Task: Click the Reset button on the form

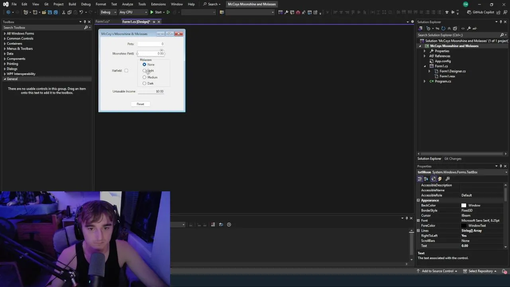Action: coord(140,104)
